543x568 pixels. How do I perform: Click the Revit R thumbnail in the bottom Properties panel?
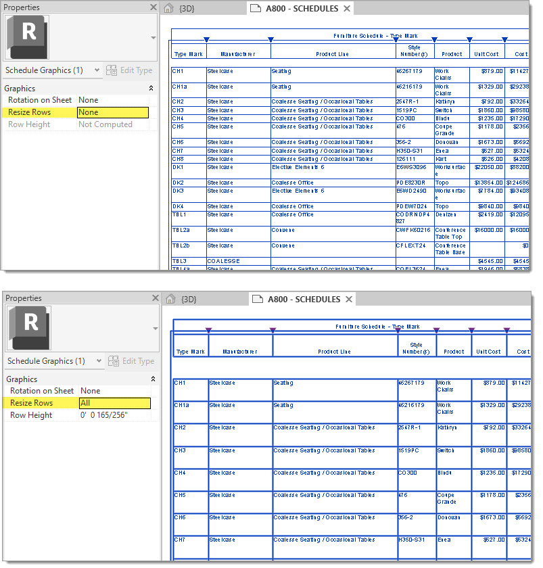coord(28,328)
